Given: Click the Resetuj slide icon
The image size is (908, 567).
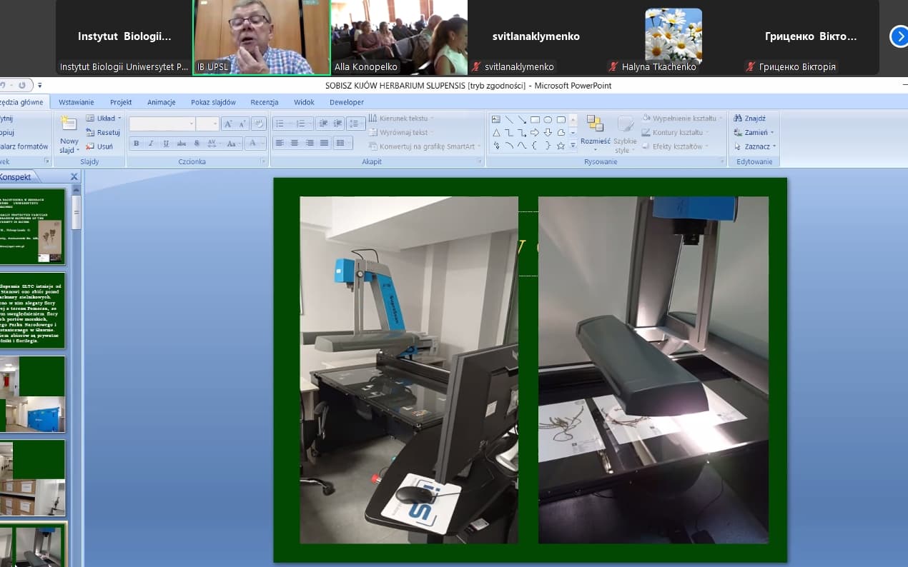Looking at the screenshot, I should click(x=91, y=132).
